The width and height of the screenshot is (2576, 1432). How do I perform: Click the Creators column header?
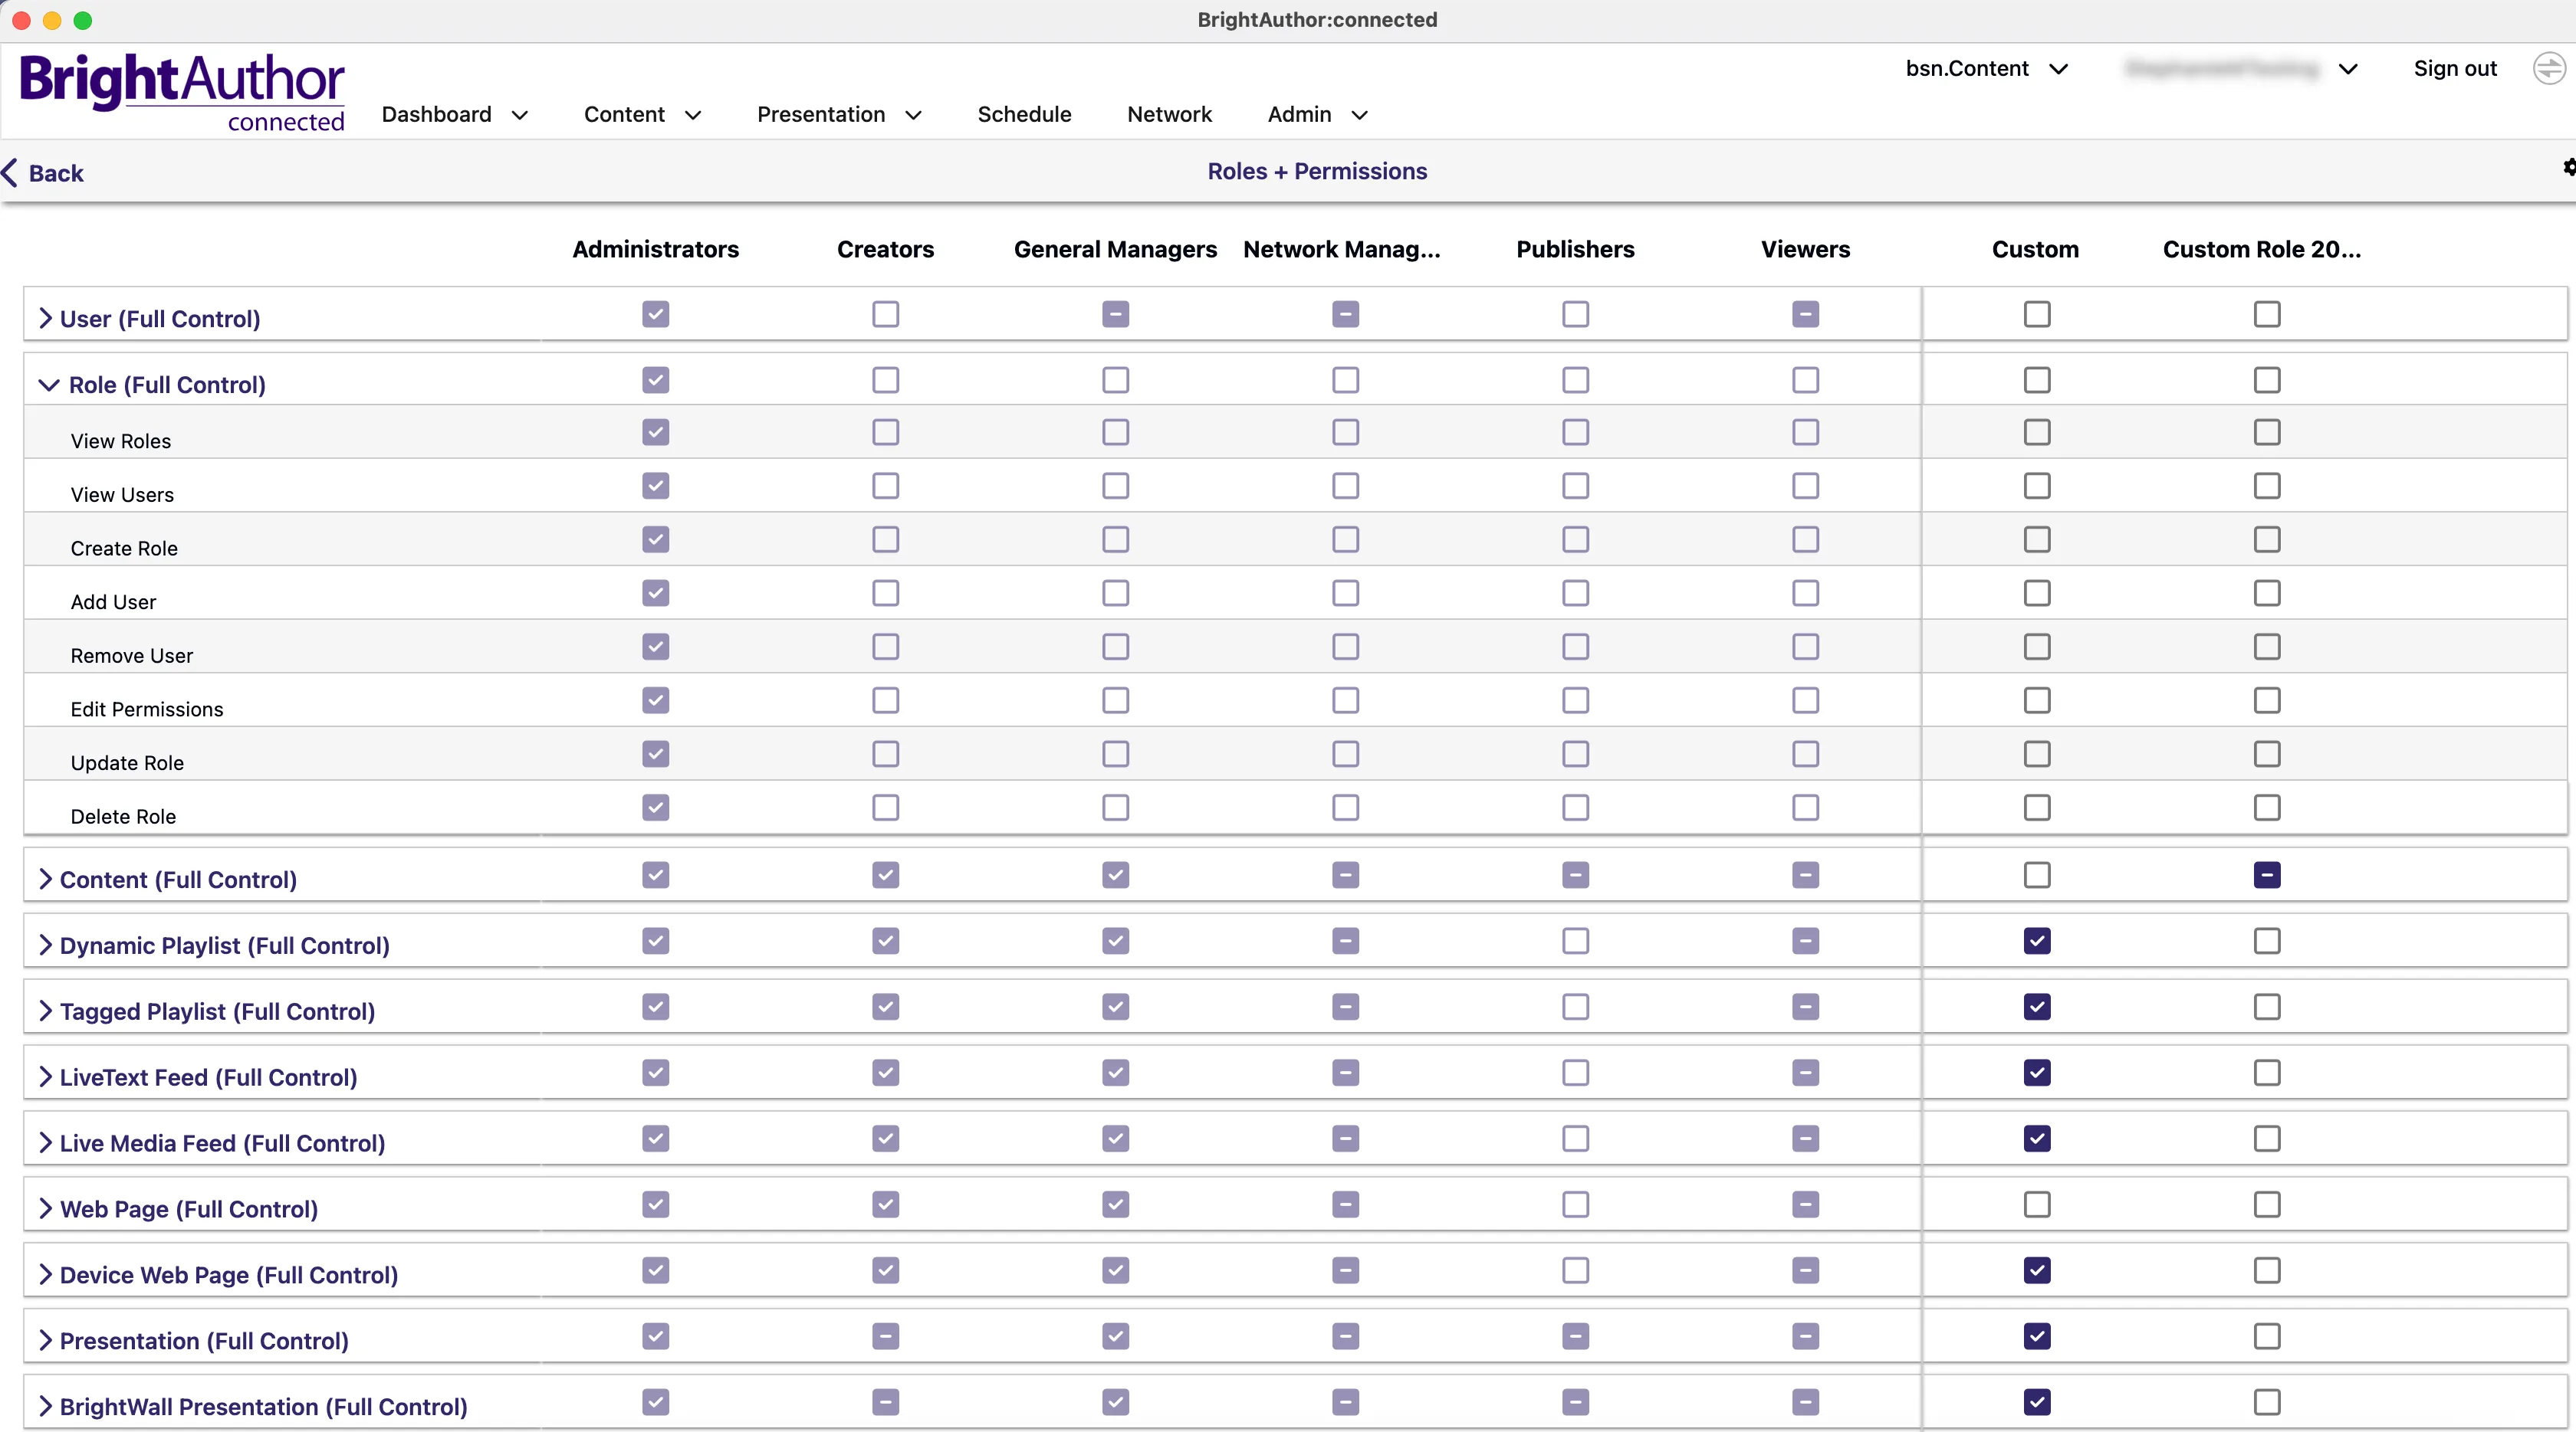click(885, 249)
